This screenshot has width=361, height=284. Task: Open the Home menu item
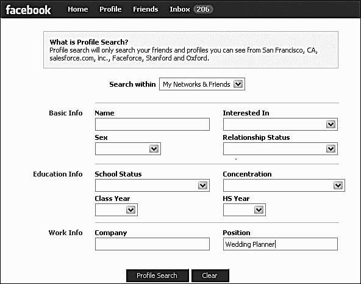[78, 9]
